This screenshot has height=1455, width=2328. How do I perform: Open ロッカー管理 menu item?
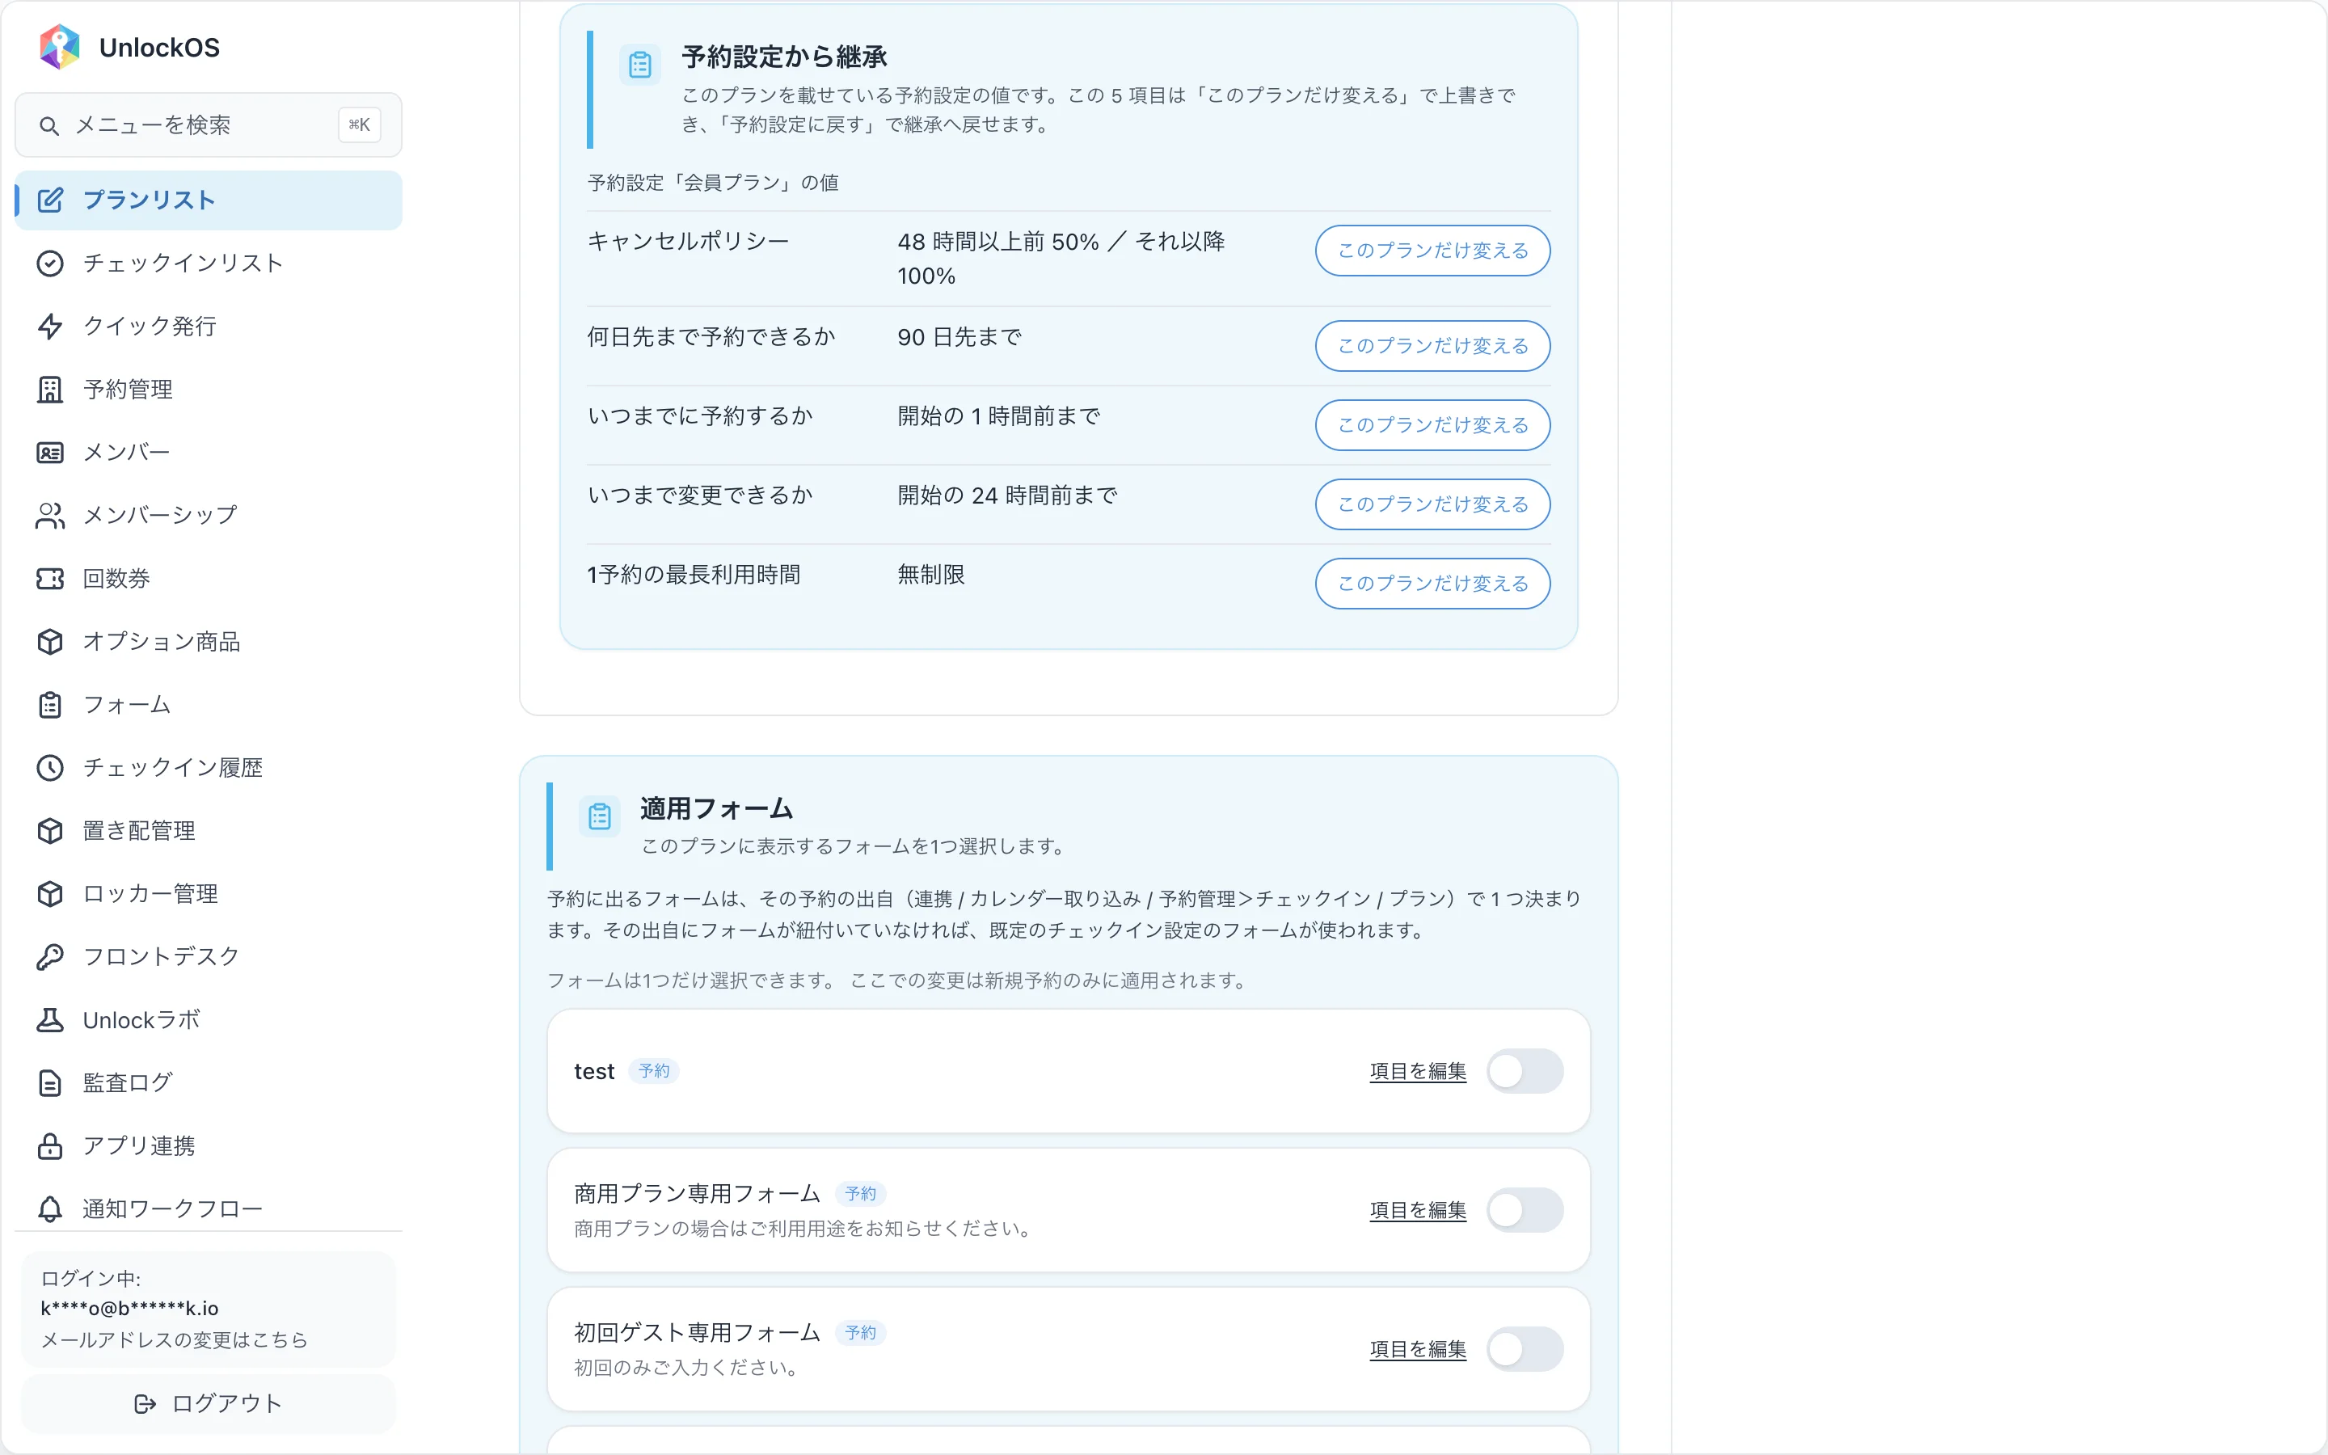coord(209,893)
